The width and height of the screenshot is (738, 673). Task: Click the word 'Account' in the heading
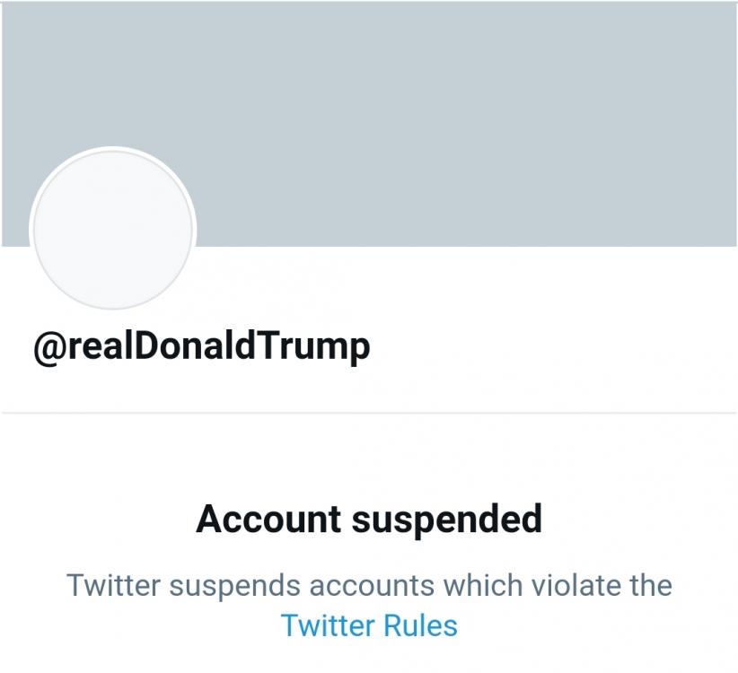pyautogui.click(x=268, y=519)
